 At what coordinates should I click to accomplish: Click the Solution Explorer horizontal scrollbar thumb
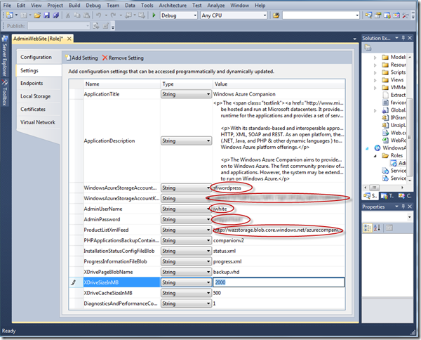pyautogui.click(x=374, y=188)
